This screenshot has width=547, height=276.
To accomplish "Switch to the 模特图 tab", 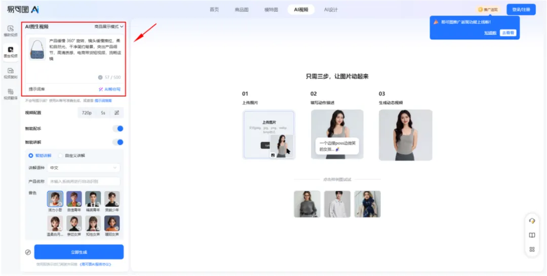I will point(271,10).
